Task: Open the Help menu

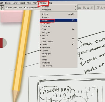Action: (x=51, y=3)
